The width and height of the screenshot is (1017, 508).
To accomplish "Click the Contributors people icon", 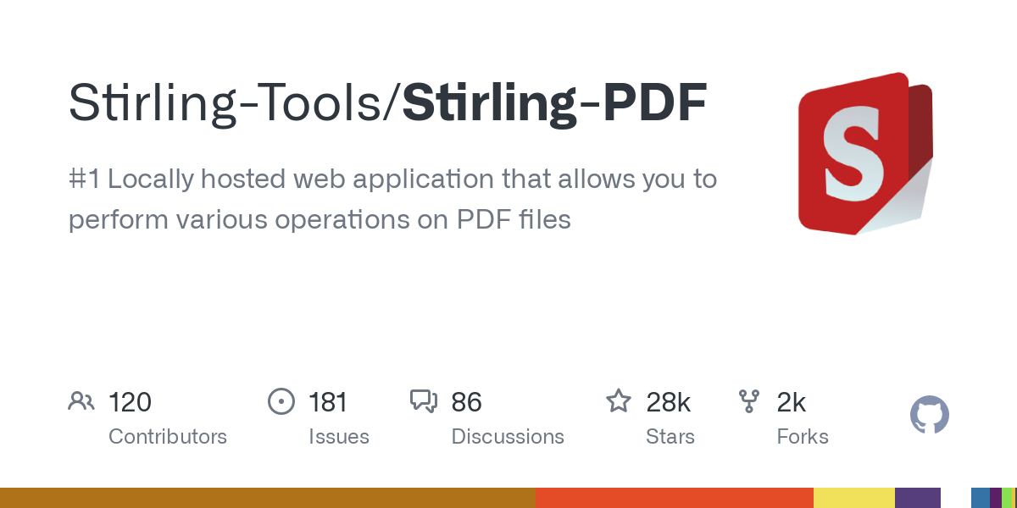I will point(81,401).
